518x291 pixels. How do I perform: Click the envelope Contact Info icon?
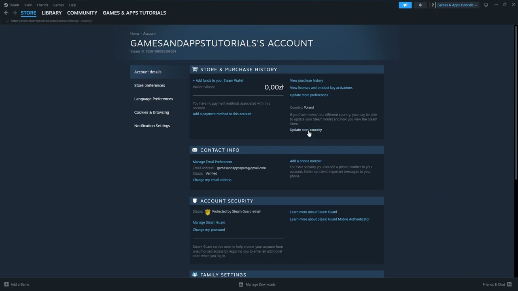click(195, 150)
